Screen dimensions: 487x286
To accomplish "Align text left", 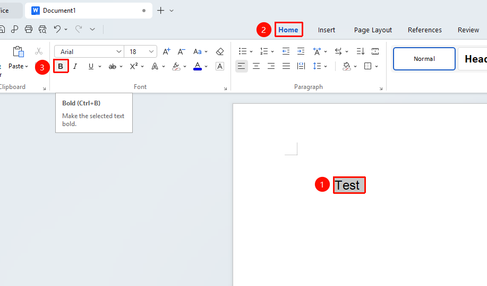I will click(241, 66).
